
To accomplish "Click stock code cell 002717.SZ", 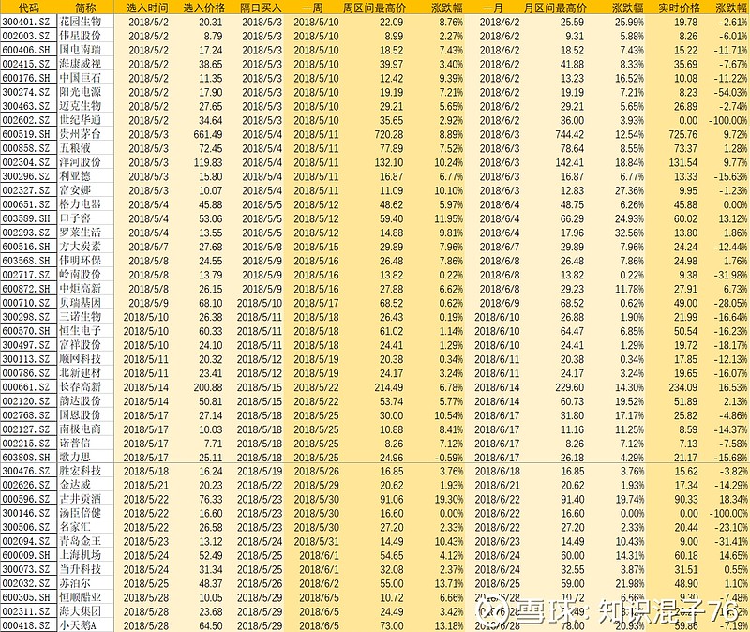I will tap(28, 275).
